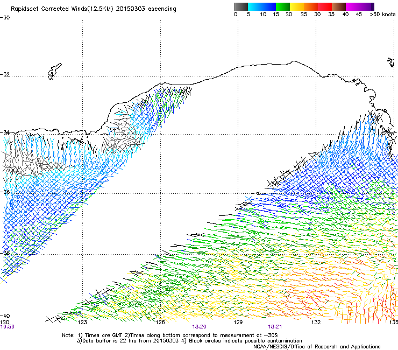Click the small island outline near -32 latitude
Screen dimensions: 398x350
[x=54, y=72]
